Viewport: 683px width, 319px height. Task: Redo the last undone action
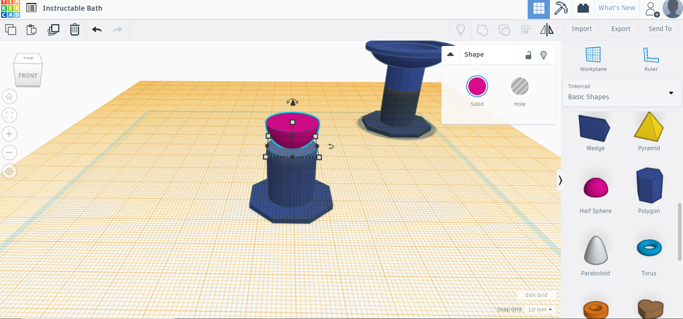pyautogui.click(x=118, y=30)
